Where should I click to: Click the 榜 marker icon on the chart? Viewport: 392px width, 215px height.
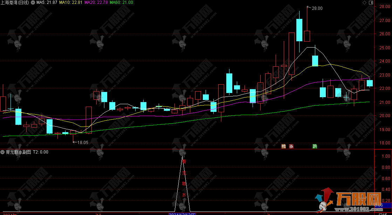pyautogui.click(x=283, y=146)
